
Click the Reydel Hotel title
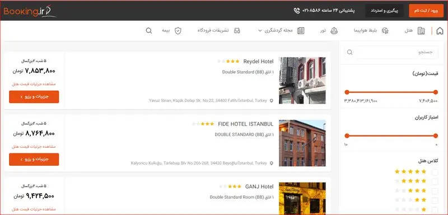(258, 62)
